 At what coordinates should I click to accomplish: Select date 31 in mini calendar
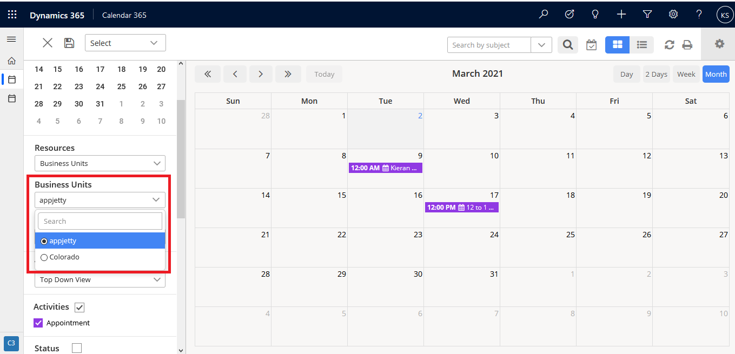point(100,104)
